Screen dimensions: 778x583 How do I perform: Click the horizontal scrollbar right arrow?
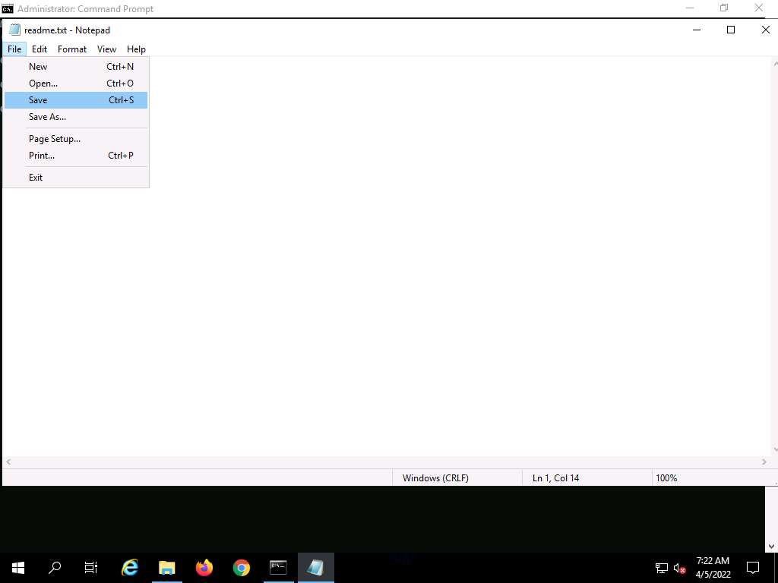click(764, 462)
